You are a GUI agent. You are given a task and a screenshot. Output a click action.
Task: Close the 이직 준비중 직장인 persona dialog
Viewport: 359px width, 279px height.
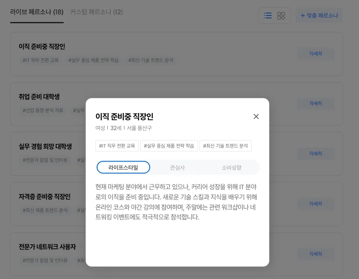point(256,117)
